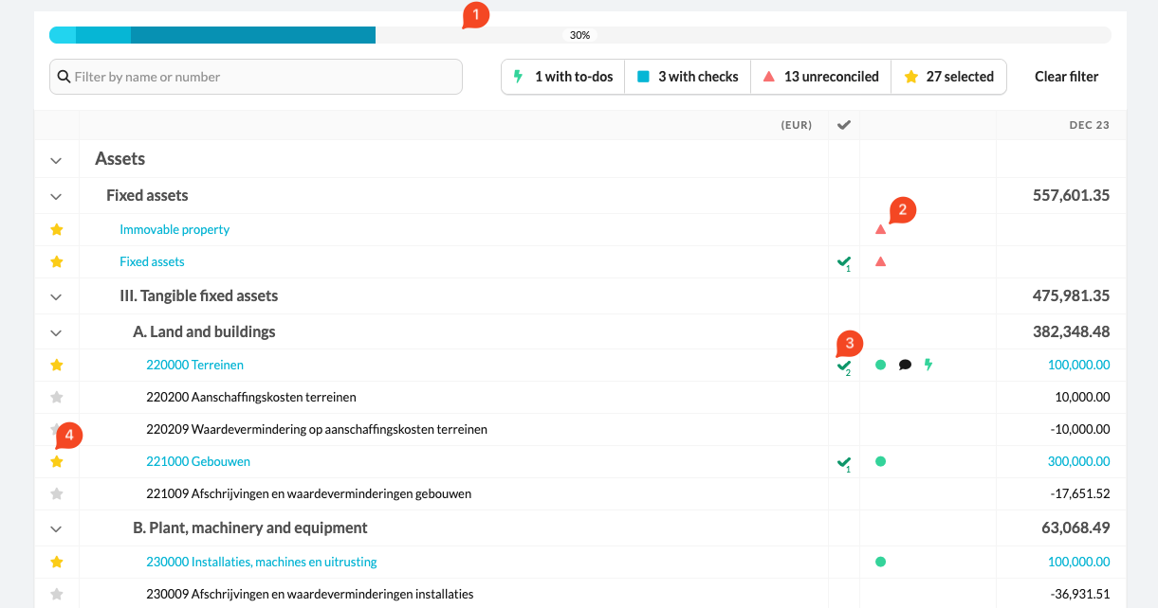This screenshot has width=1158, height=608.
Task: Open 230000 Installaties, machines en uitrusting
Action: pyautogui.click(x=262, y=562)
